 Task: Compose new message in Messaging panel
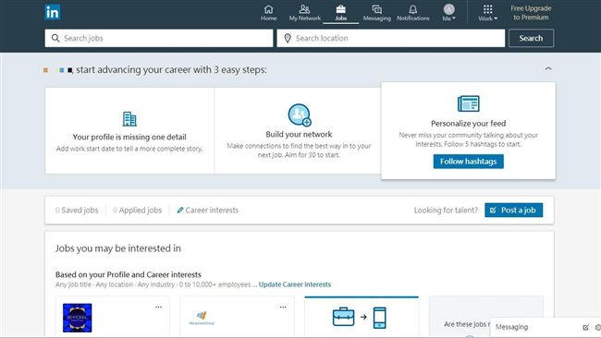pyautogui.click(x=585, y=327)
